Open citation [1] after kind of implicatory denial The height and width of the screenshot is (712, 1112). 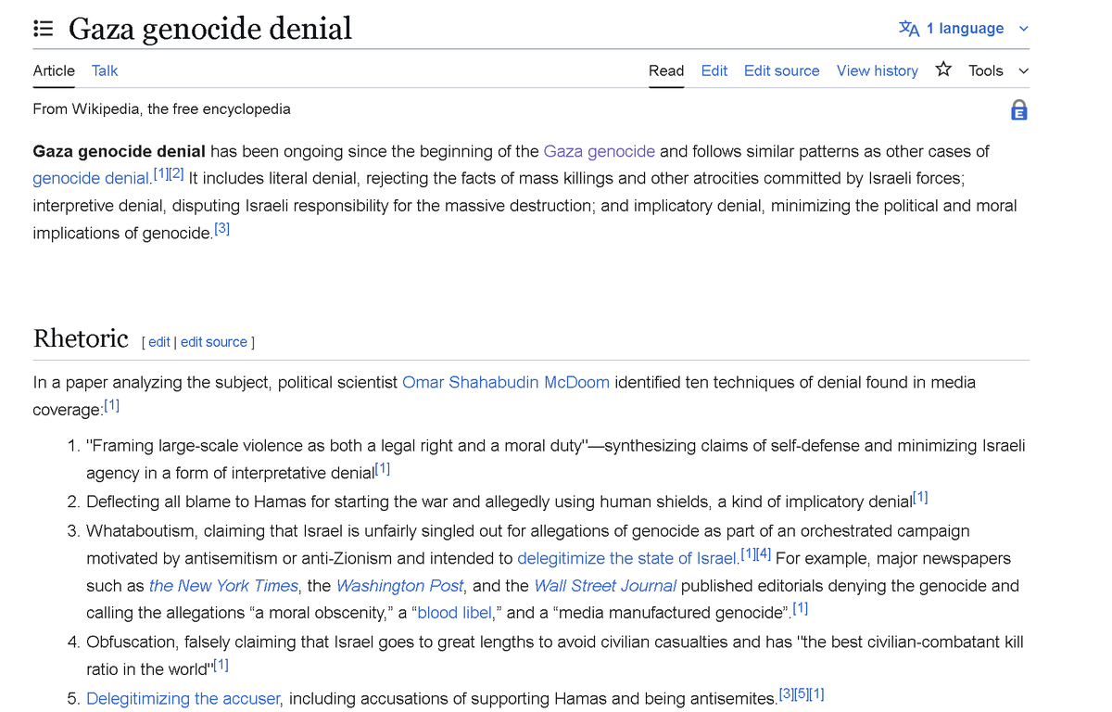pyautogui.click(x=920, y=498)
